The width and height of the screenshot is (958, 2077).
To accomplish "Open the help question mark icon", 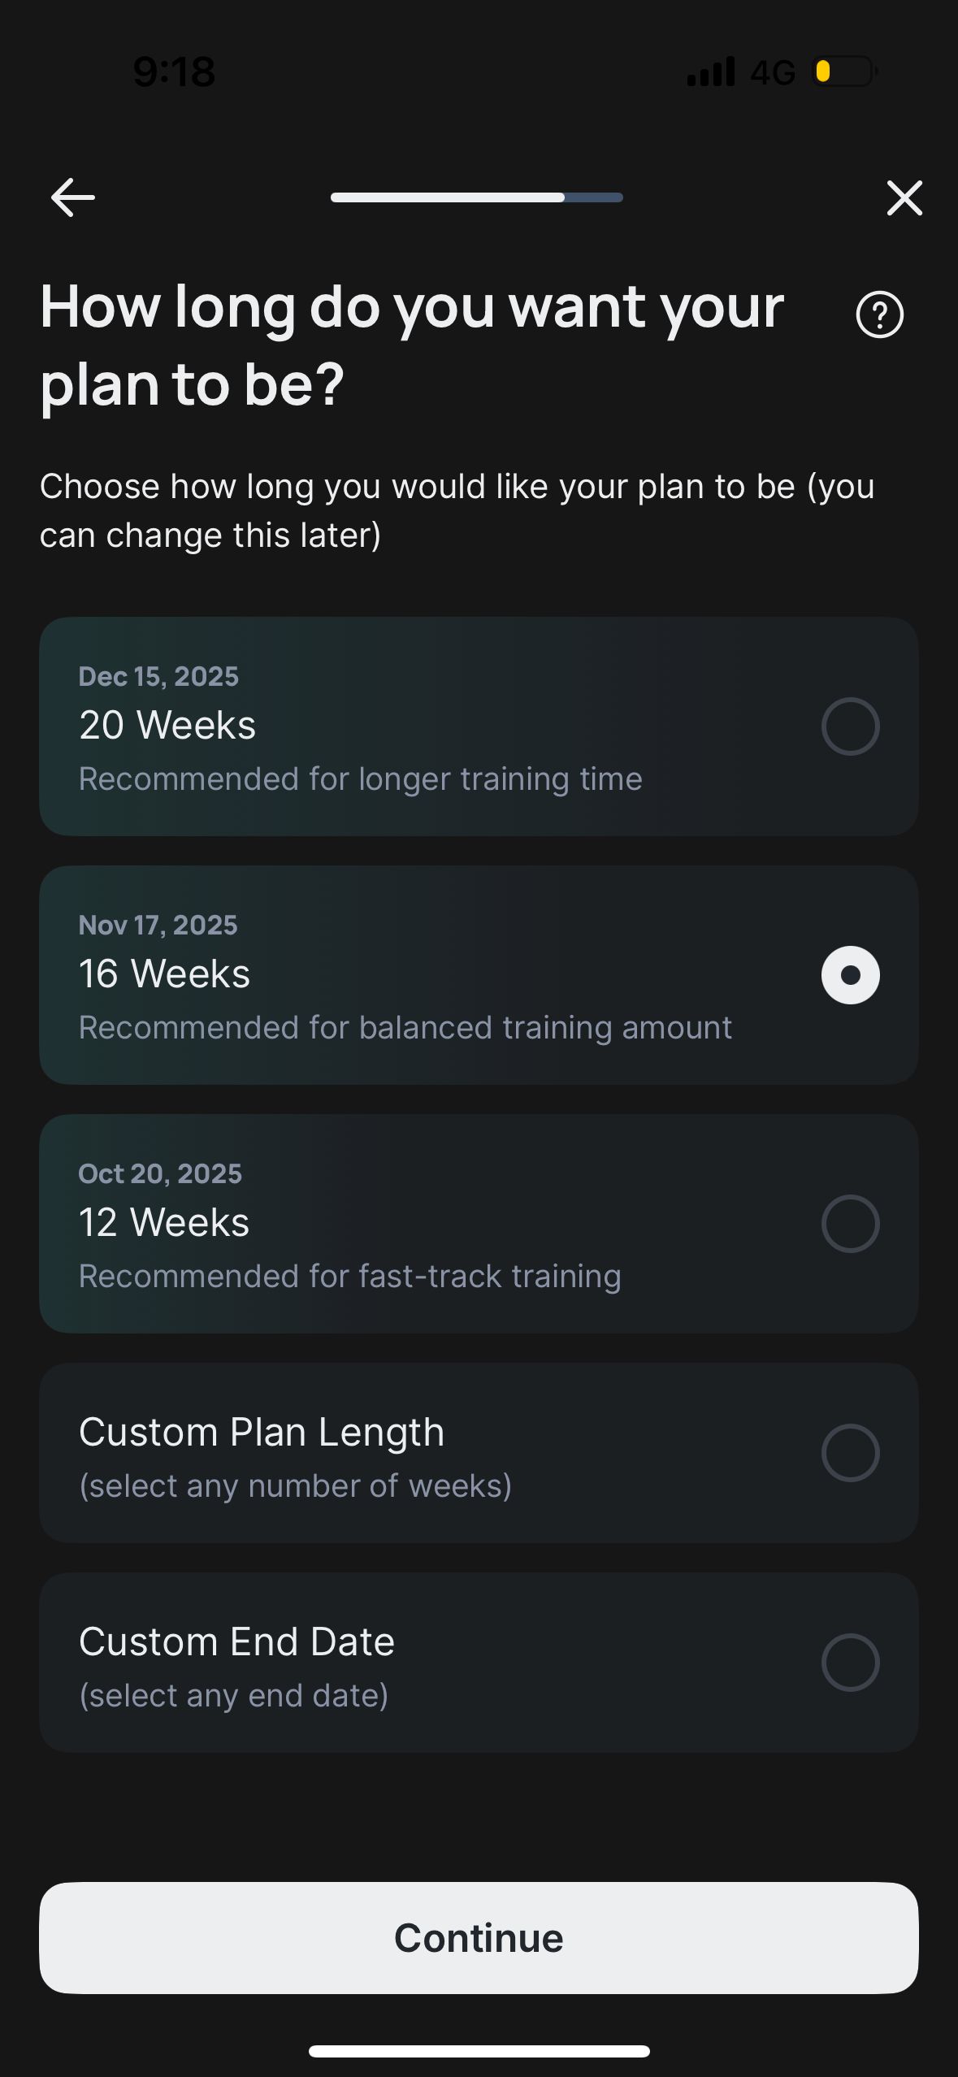I will click(879, 314).
